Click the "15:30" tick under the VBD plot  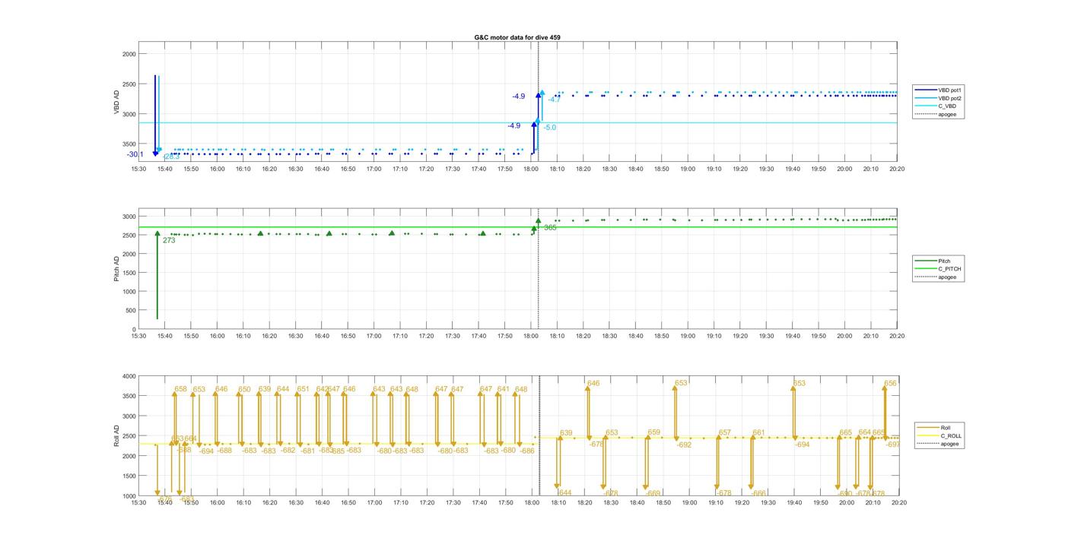(138, 169)
